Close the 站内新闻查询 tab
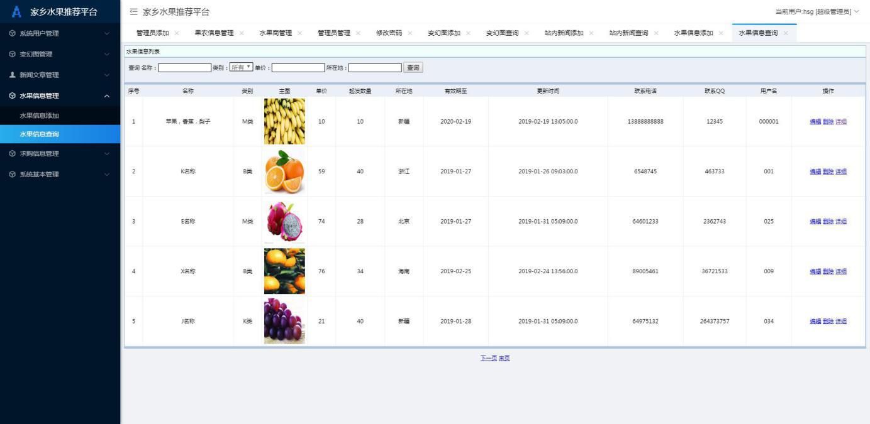The image size is (870, 424). click(x=656, y=33)
